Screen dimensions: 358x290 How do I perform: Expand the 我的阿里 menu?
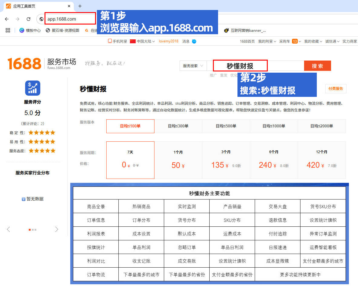[x=267, y=41]
